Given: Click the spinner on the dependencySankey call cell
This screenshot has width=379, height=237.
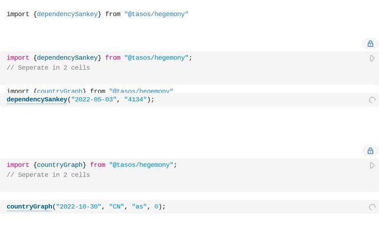Looking at the screenshot, I should pyautogui.click(x=372, y=100).
